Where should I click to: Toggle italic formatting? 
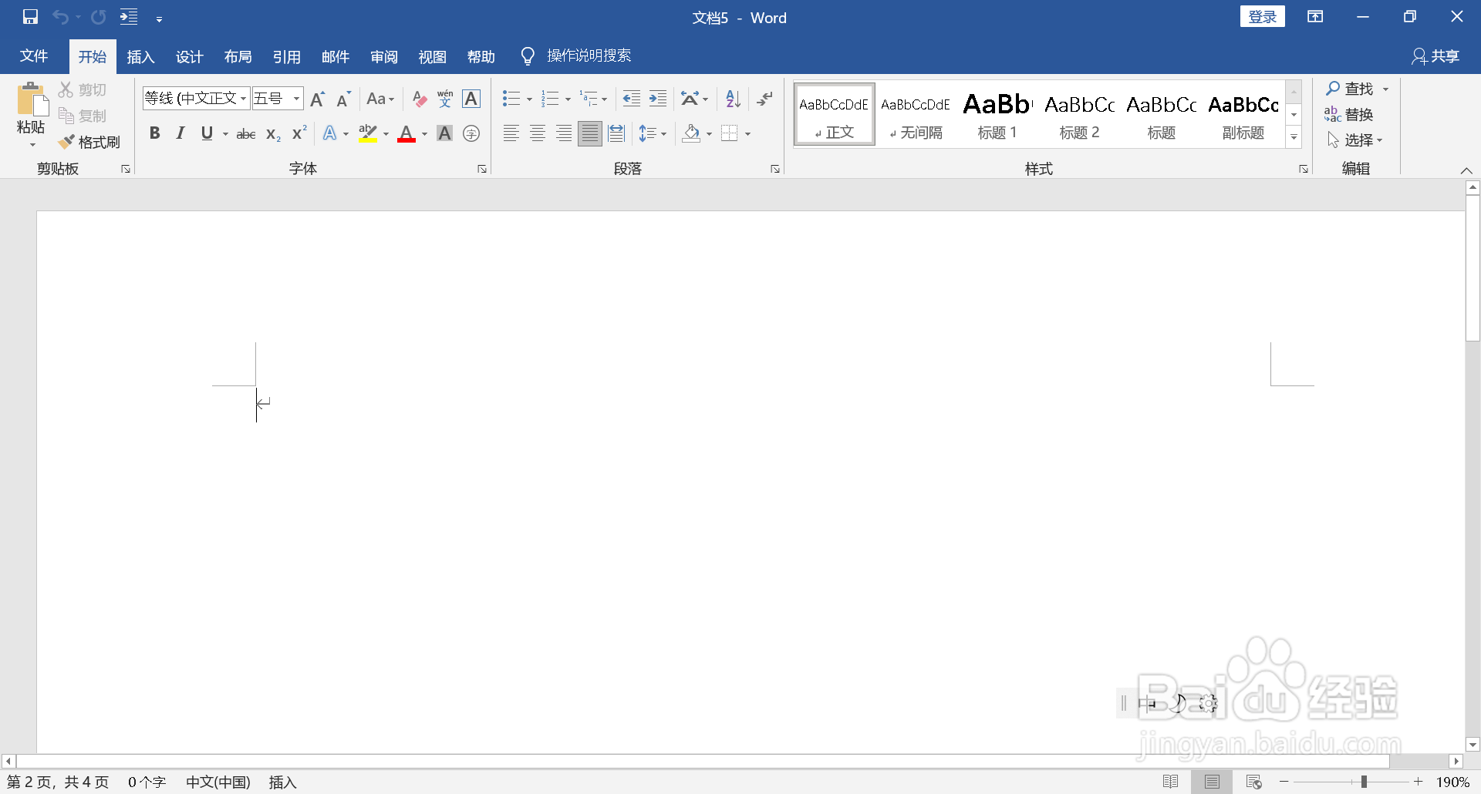[180, 133]
